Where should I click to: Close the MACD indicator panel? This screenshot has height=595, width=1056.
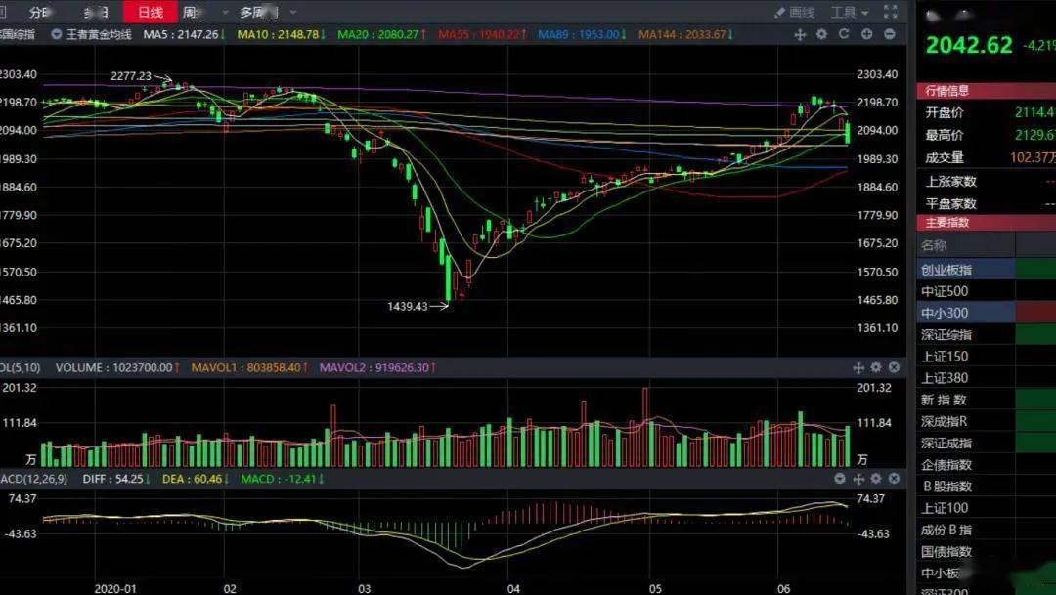coord(894,479)
